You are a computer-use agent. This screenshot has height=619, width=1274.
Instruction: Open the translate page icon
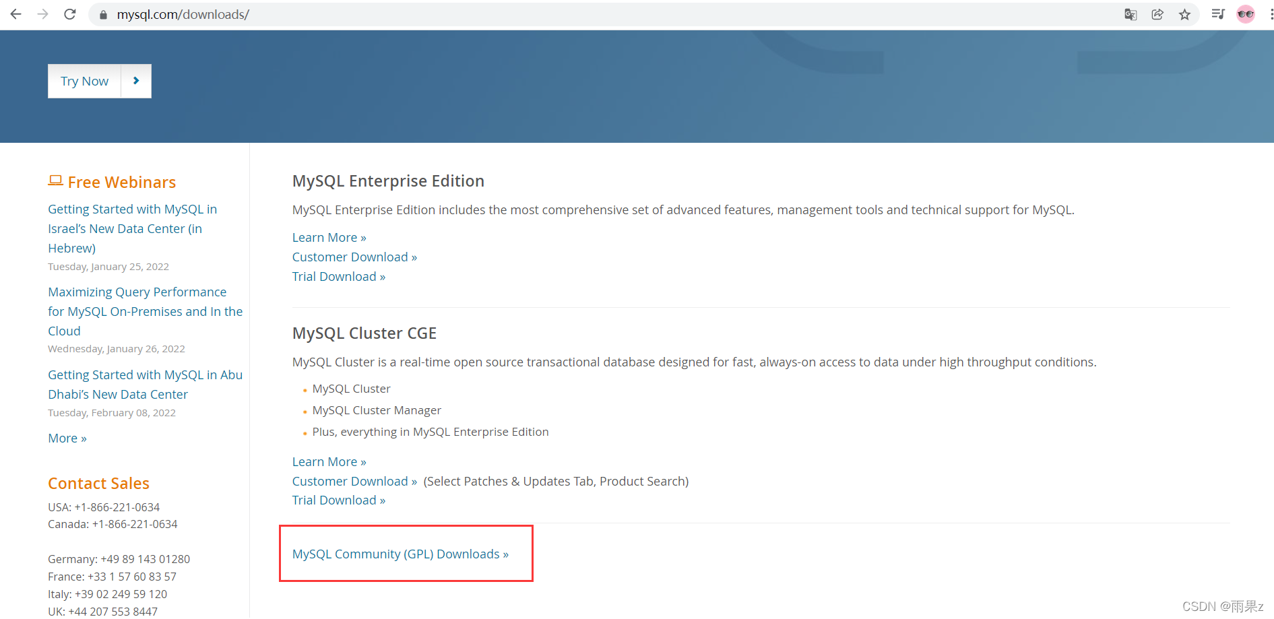click(1130, 14)
